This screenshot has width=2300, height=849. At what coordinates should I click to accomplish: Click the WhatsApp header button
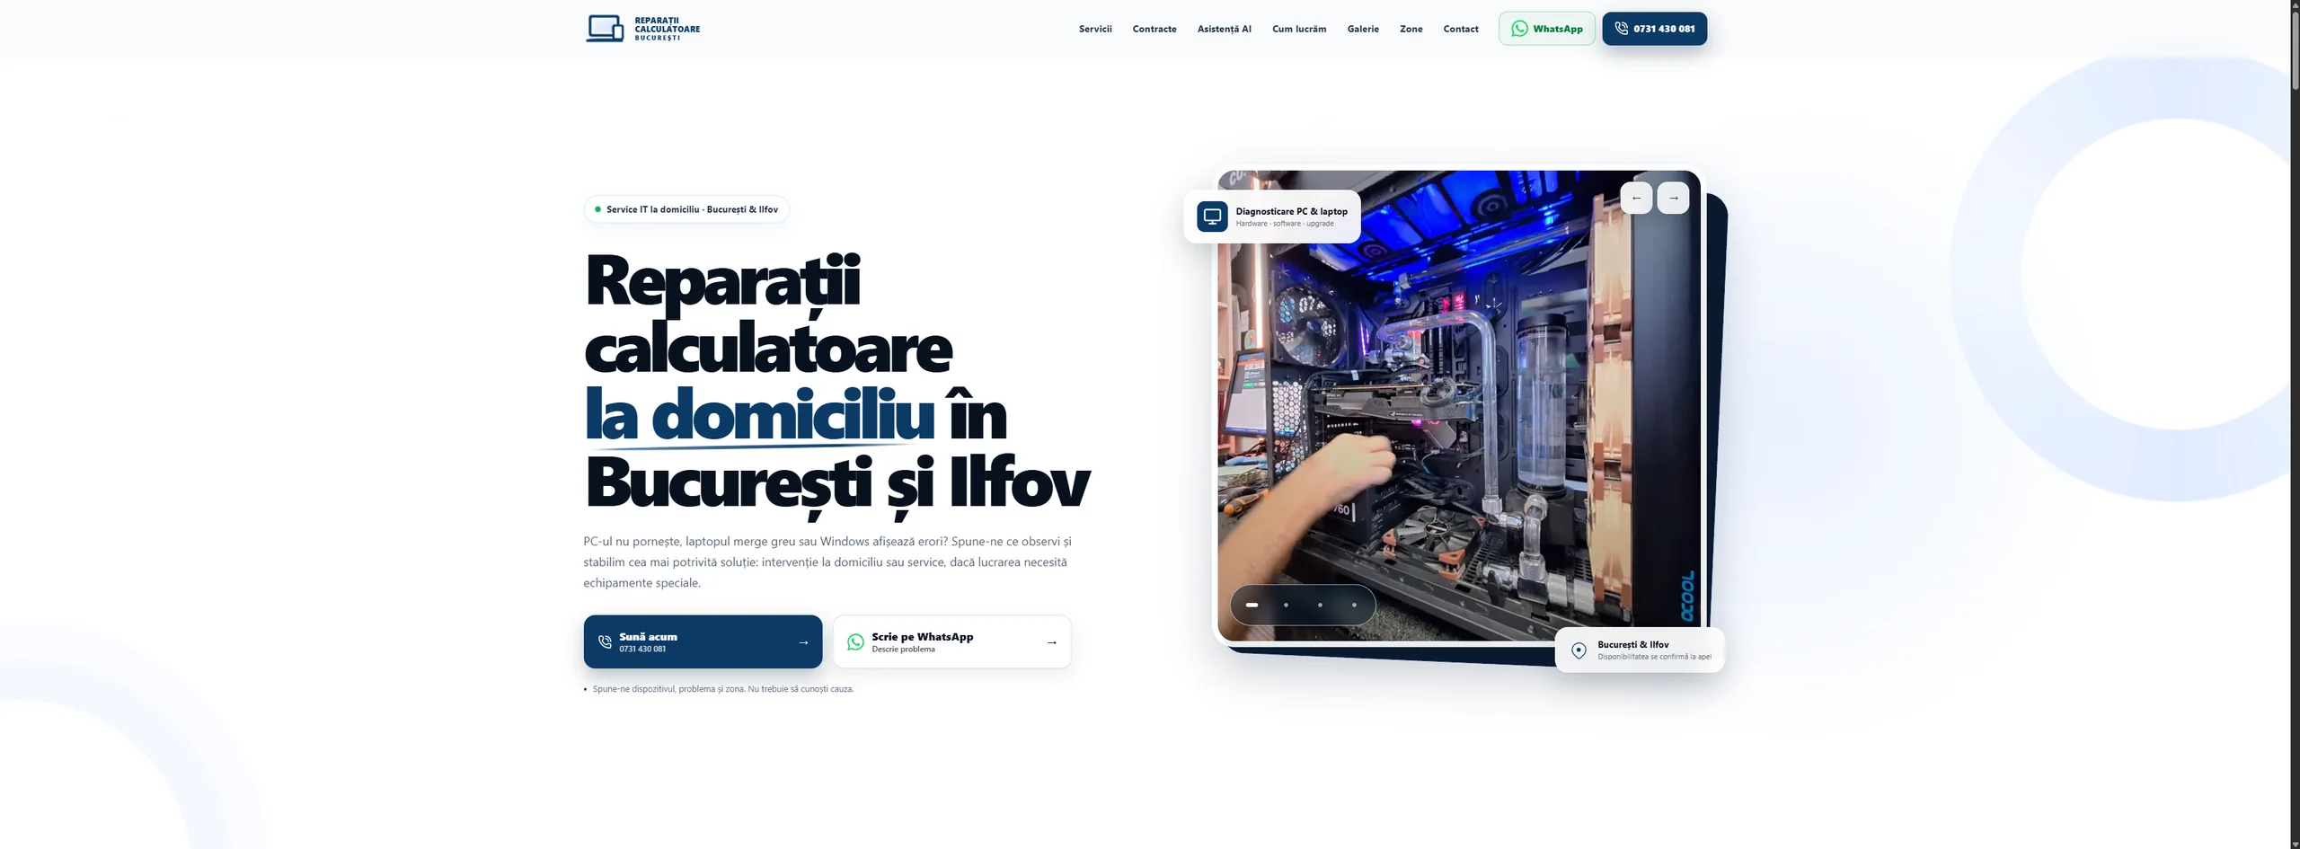pyautogui.click(x=1546, y=29)
